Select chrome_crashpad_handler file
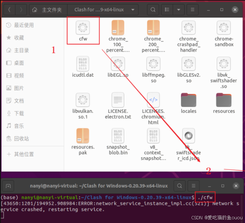Image resolution: width=245 pixels, height=223 pixels. point(189,36)
